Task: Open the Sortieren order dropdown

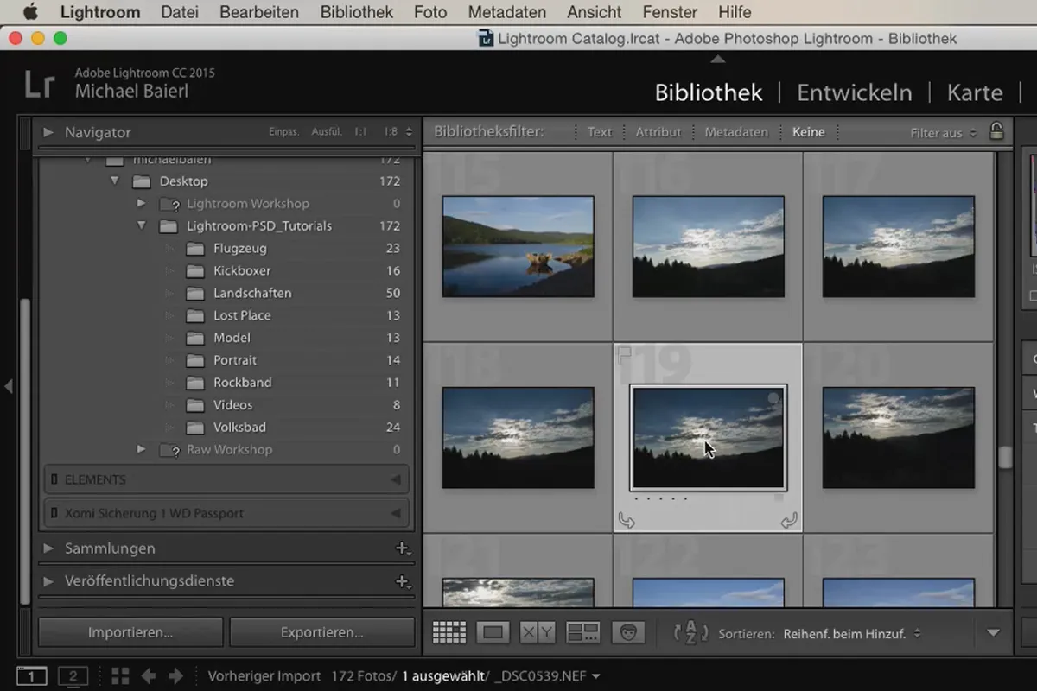Action: pos(851,634)
